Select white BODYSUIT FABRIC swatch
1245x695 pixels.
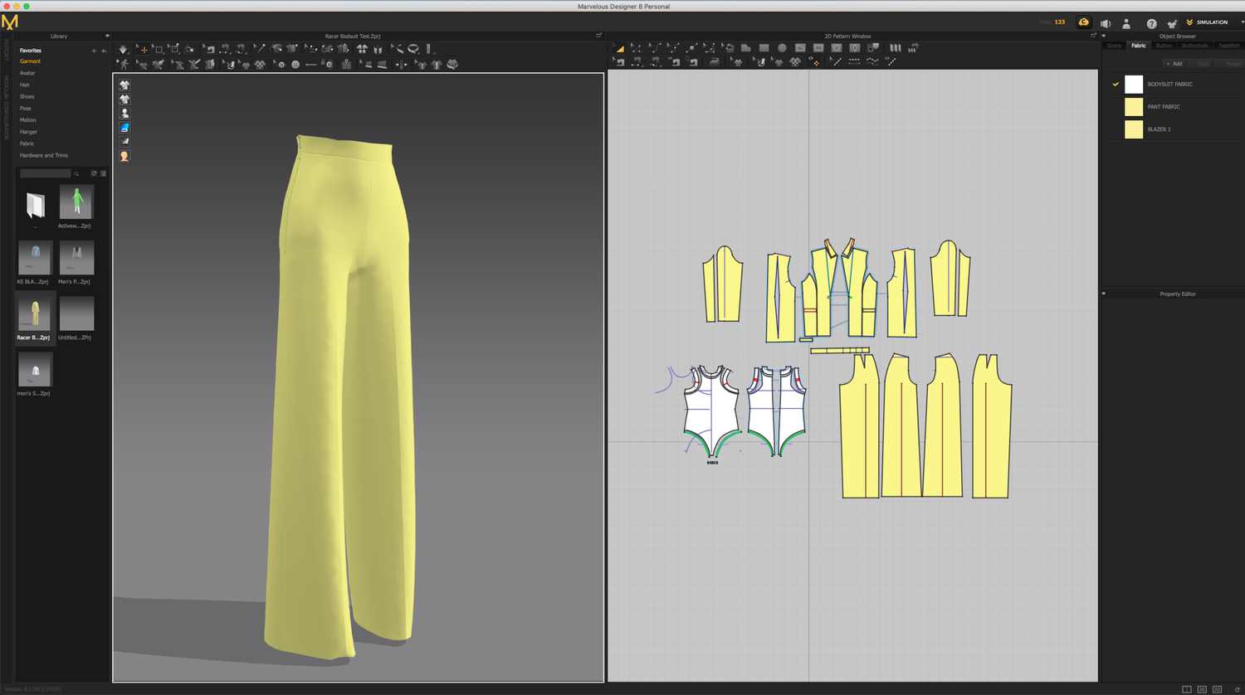click(1134, 84)
